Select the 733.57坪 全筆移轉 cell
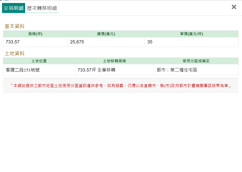The height and width of the screenshot is (172, 242). pyautogui.click(x=96, y=70)
